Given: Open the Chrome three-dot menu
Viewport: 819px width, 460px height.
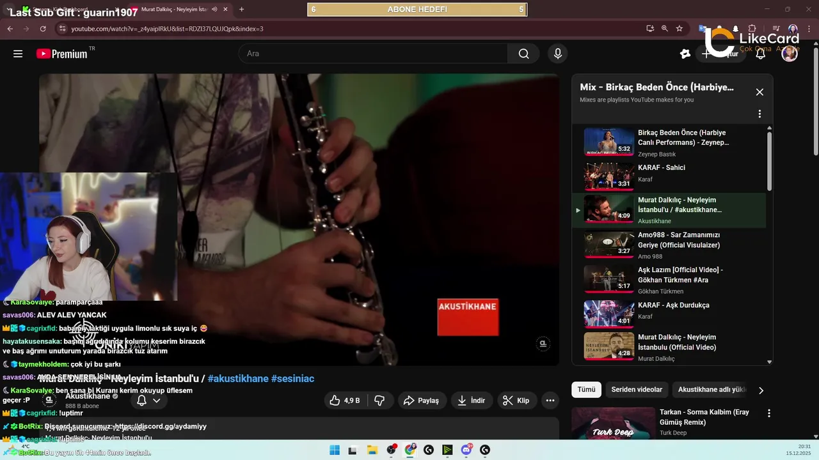Looking at the screenshot, I should [x=809, y=29].
